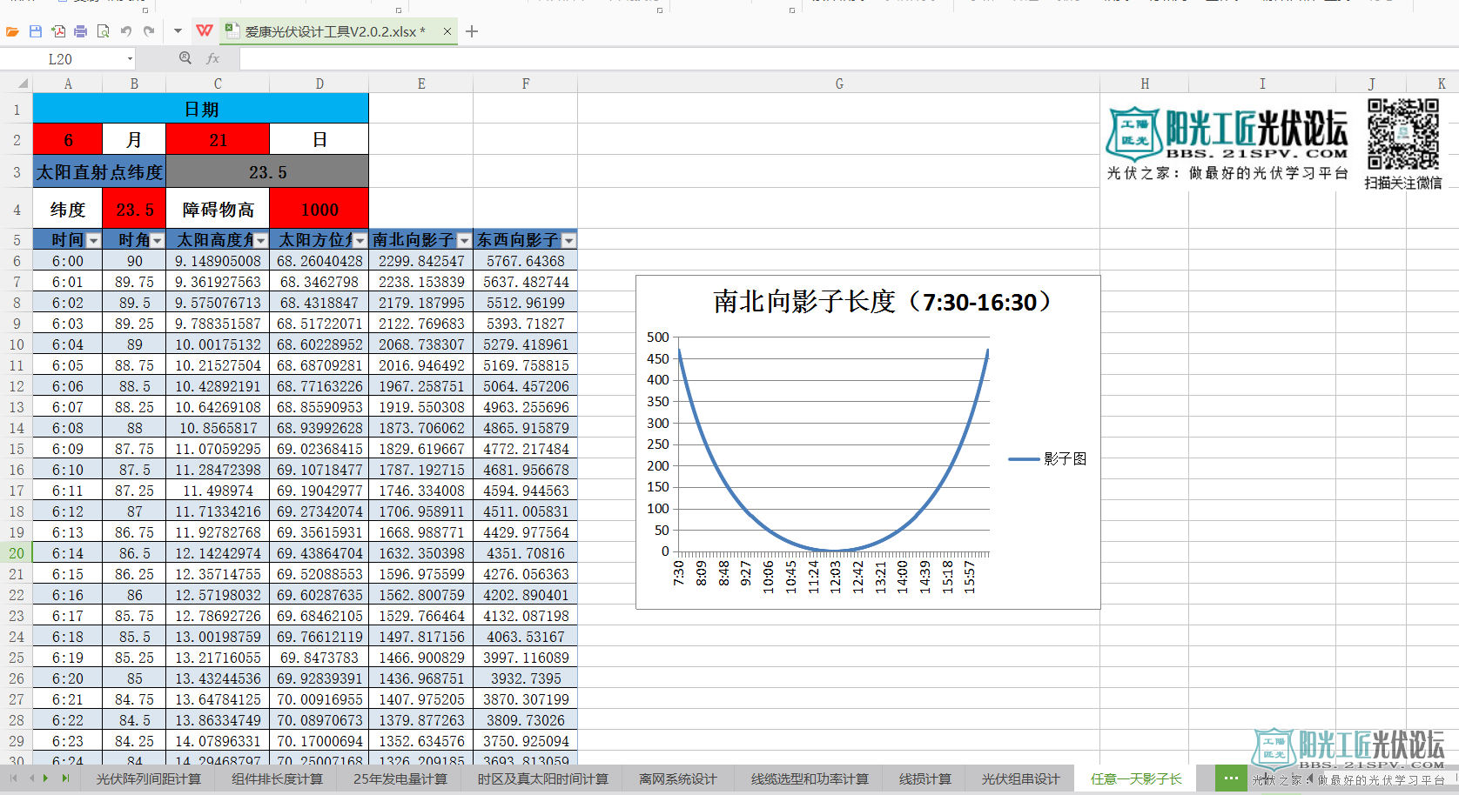
Task: Click the Name Box showing L20
Action: point(61,59)
